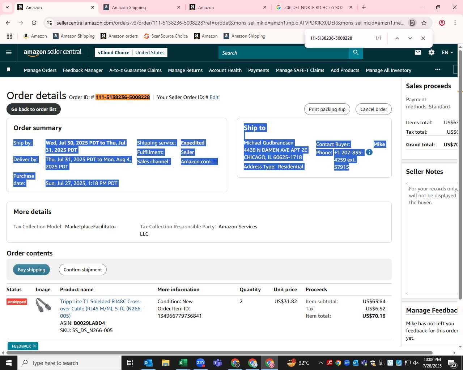
Task: Click the Confirm shipment button
Action: (x=83, y=270)
